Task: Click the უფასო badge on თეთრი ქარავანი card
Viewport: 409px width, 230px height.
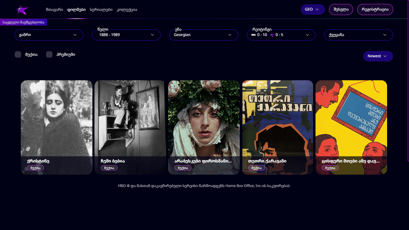Action: (x=256, y=168)
